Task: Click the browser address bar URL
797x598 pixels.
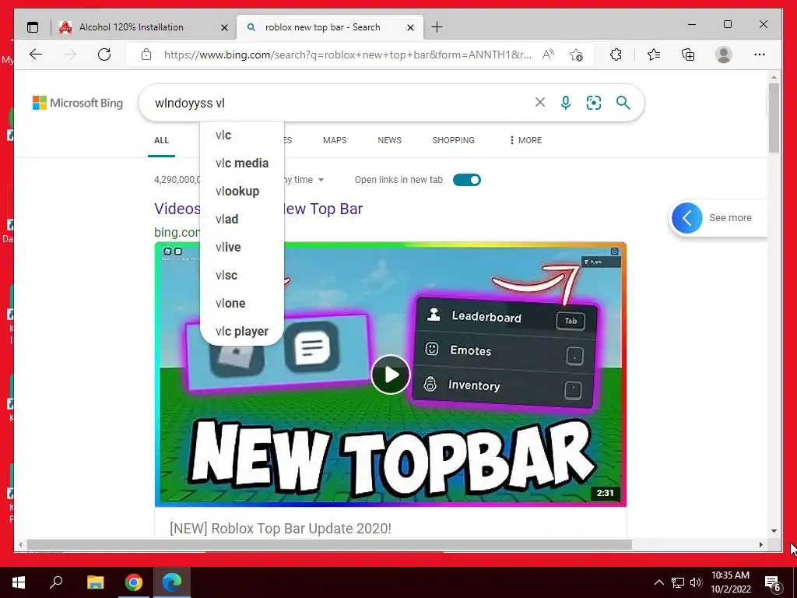Action: pyautogui.click(x=348, y=55)
